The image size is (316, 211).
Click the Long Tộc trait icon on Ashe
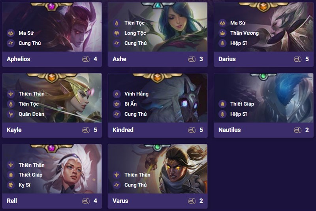point(117,33)
